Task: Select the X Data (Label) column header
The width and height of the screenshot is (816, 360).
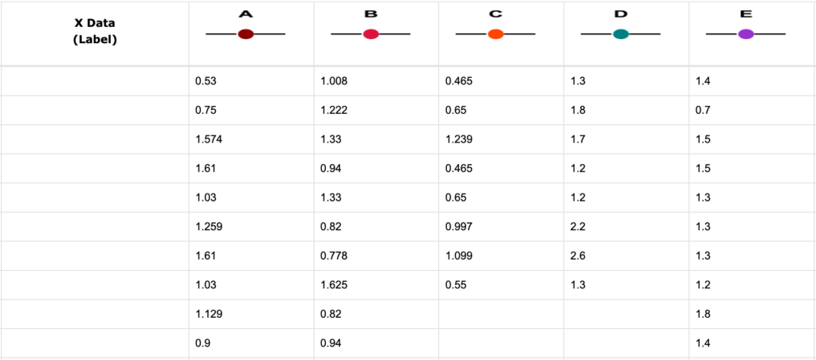Action: [95, 31]
